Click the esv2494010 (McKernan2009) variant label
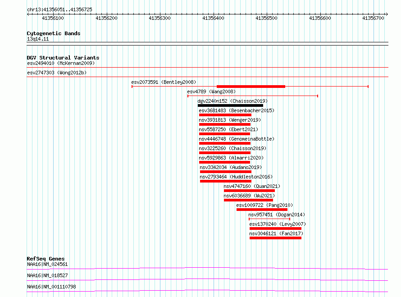Viewport: 401px width, 297px height. [x=61, y=63]
